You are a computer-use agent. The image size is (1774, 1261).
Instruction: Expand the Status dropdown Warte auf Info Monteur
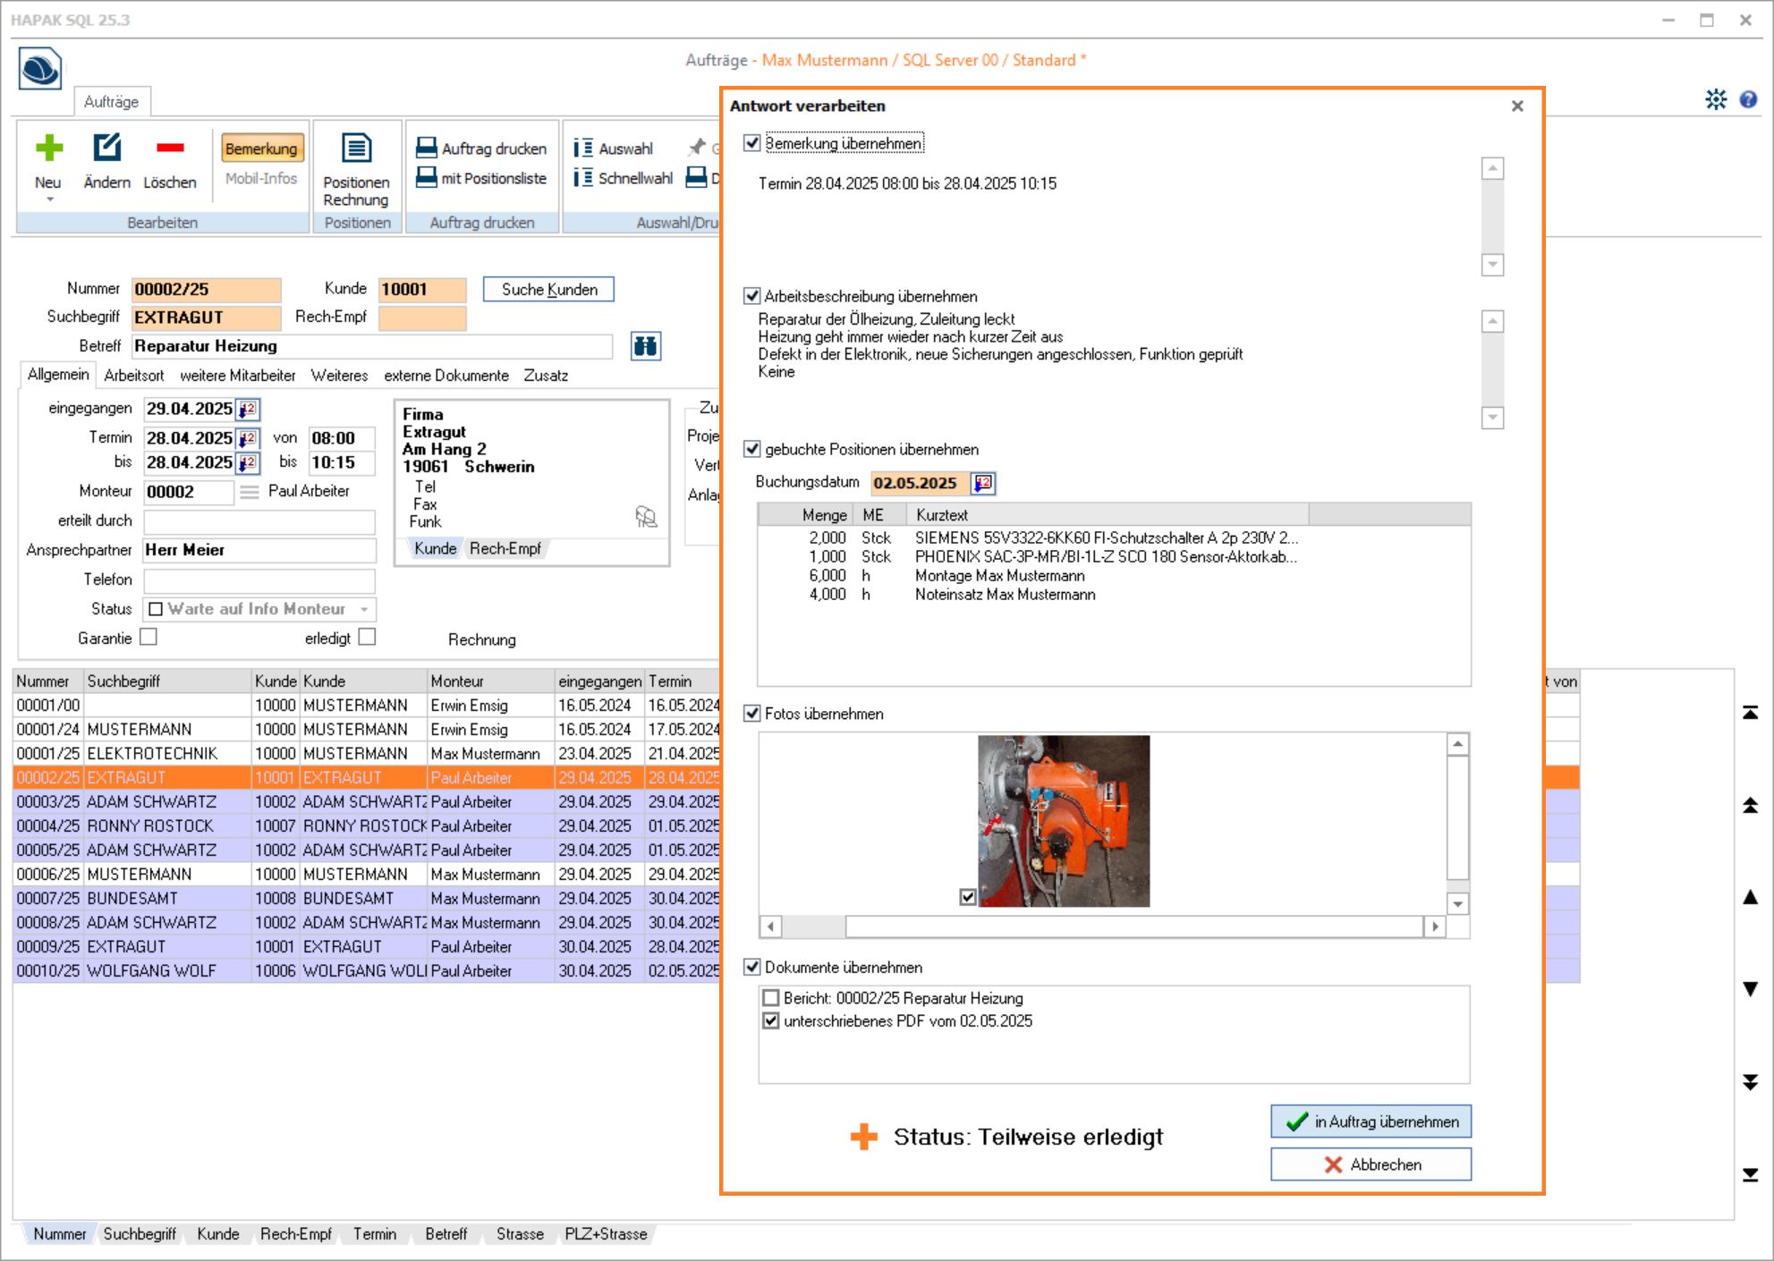[x=364, y=609]
